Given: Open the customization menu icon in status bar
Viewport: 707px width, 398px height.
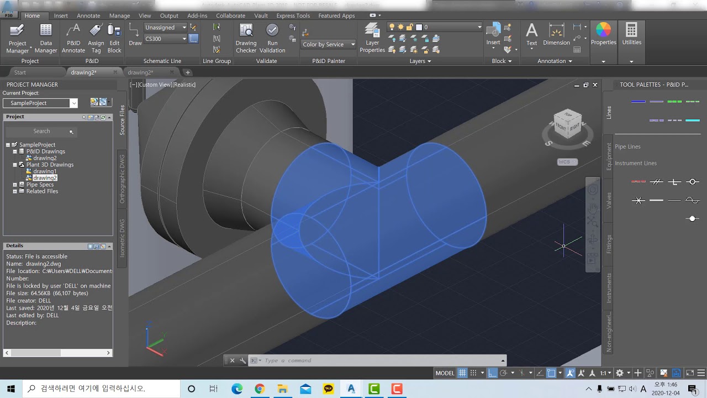Looking at the screenshot, I should tap(701, 373).
